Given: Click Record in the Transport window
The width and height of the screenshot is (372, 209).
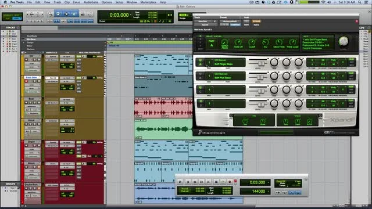Looking at the screenshot, I should pos(230,182).
